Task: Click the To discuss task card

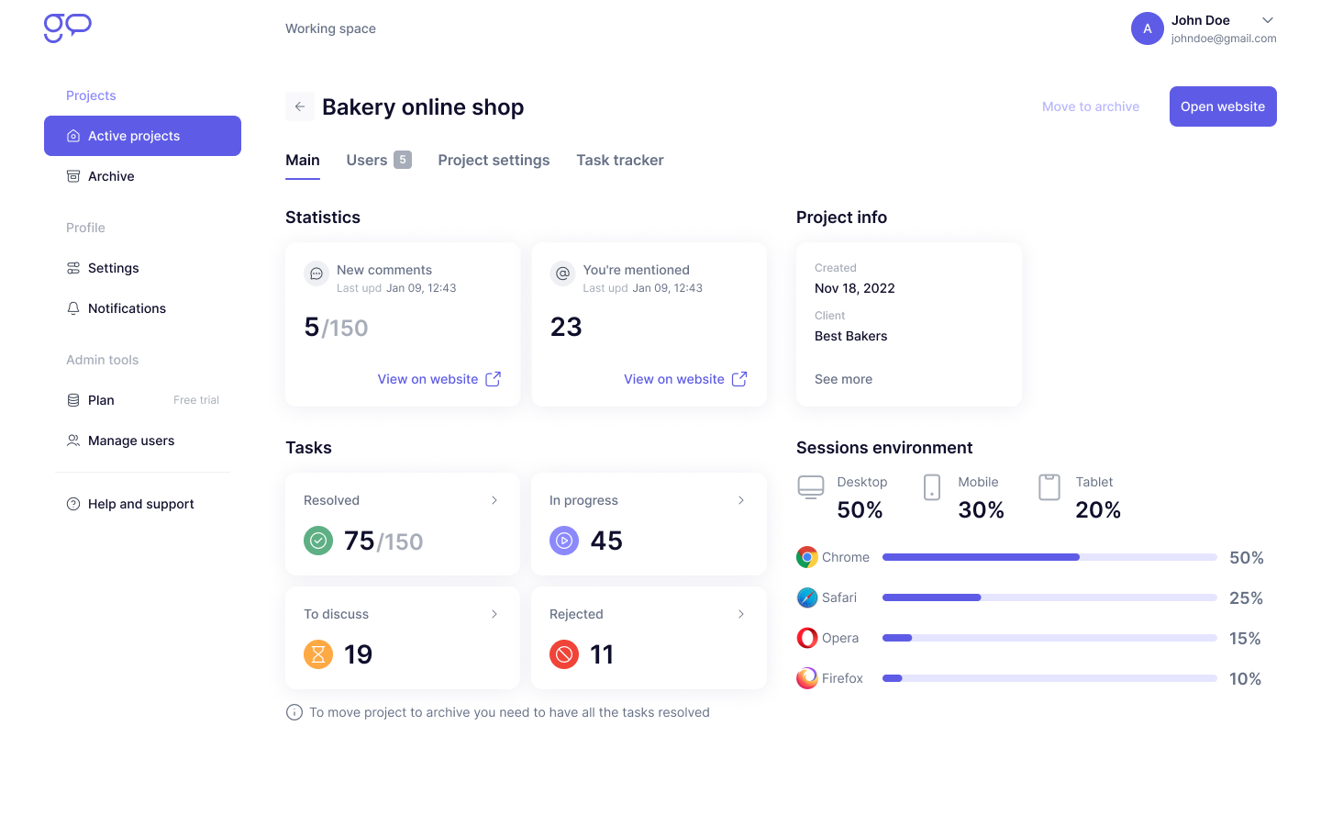Action: [x=403, y=638]
